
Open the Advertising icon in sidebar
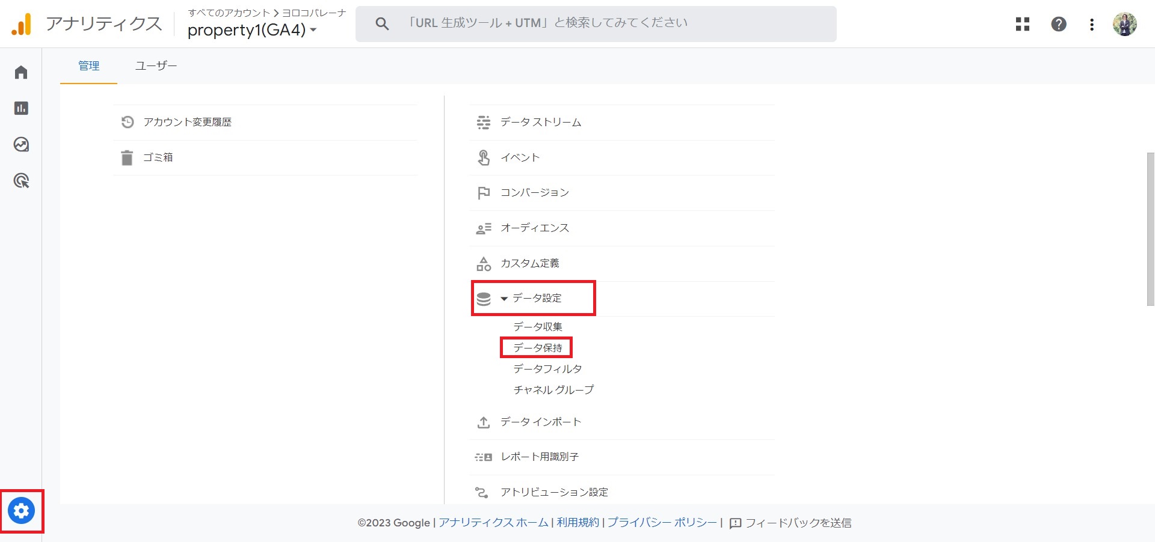pos(21,181)
